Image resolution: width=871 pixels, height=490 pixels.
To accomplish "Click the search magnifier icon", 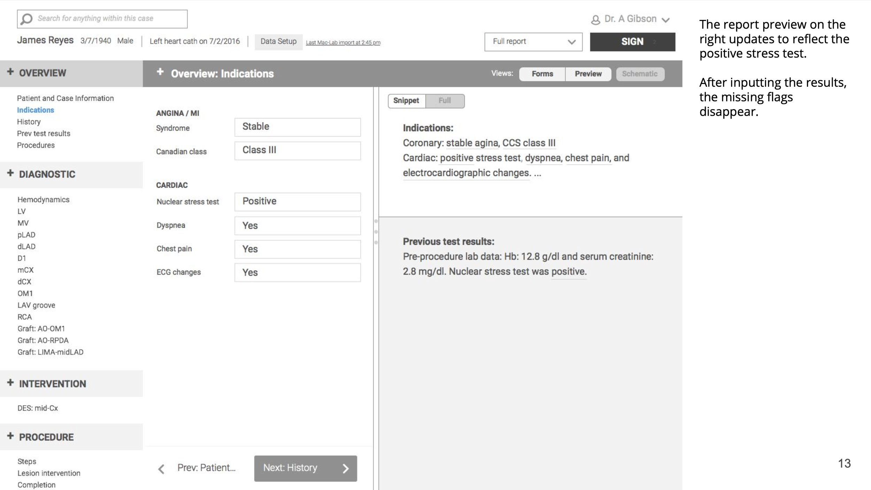I will (x=26, y=19).
